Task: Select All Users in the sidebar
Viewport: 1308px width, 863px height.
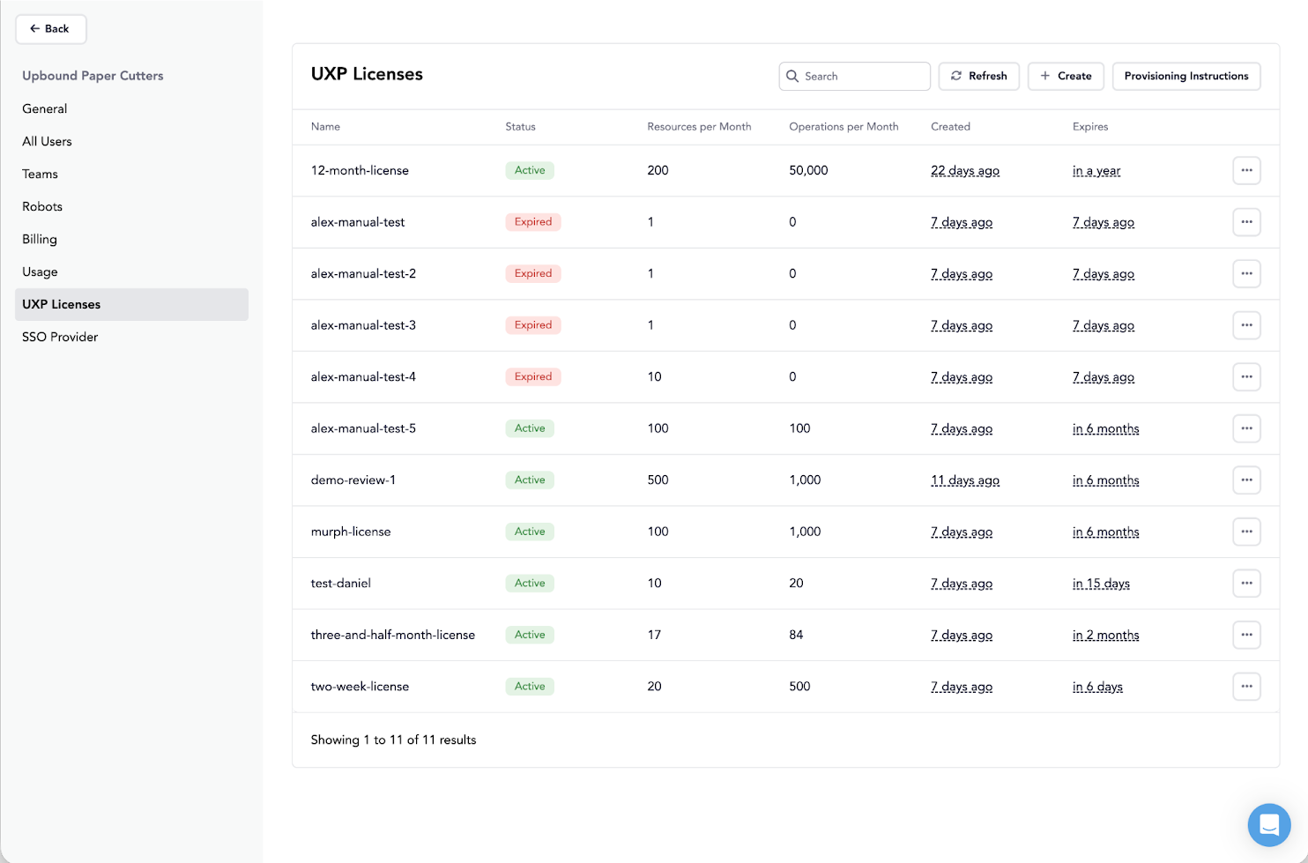Action: pyautogui.click(x=47, y=142)
